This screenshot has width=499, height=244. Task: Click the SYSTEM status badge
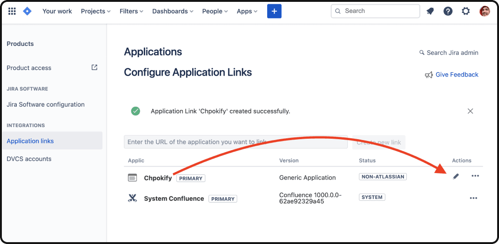click(x=372, y=197)
